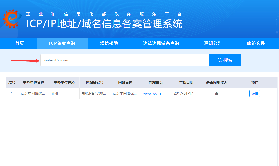Open the 短信核验 tab
This screenshot has height=166, width=279.
pyautogui.click(x=109, y=43)
